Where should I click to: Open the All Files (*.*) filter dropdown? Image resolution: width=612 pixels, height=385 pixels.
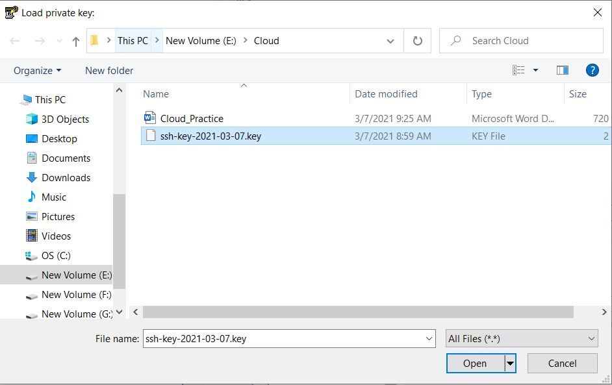pos(522,339)
